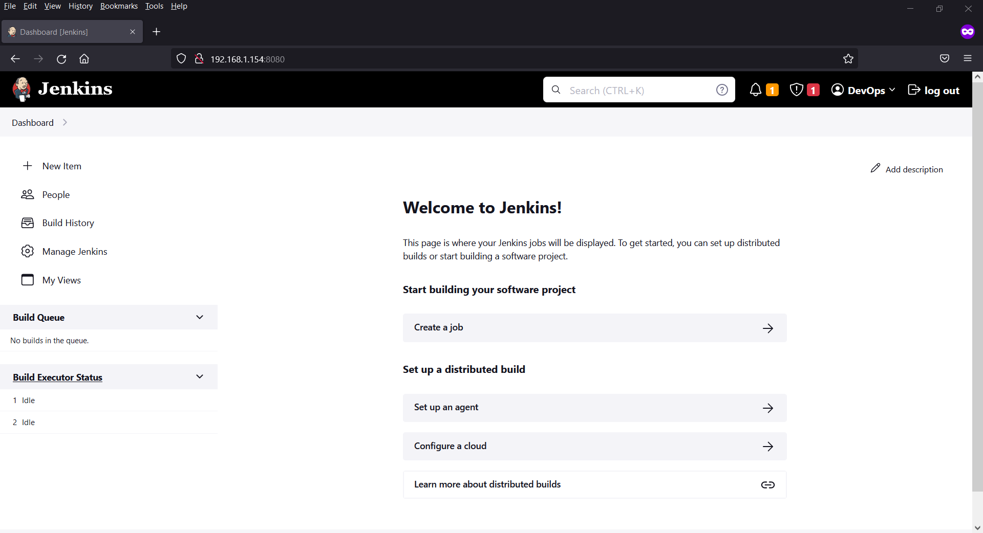Click the browser reload icon
This screenshot has width=983, height=533.
pyautogui.click(x=61, y=59)
